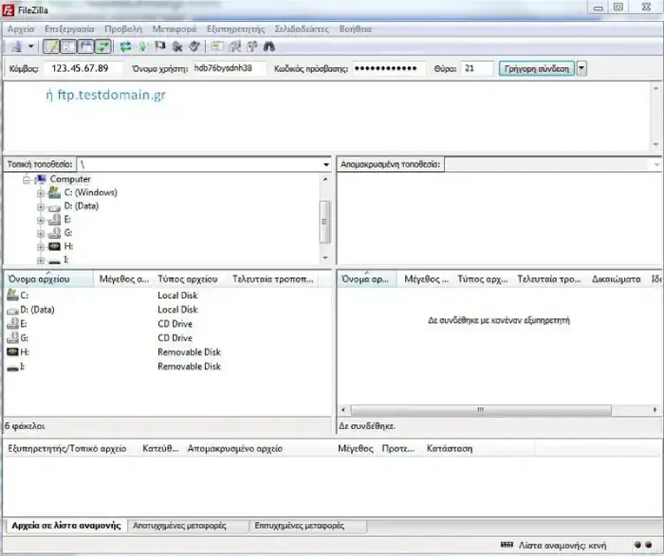Image resolution: width=664 pixels, height=556 pixels.
Task: Toggle the message log display
Action: [51, 46]
